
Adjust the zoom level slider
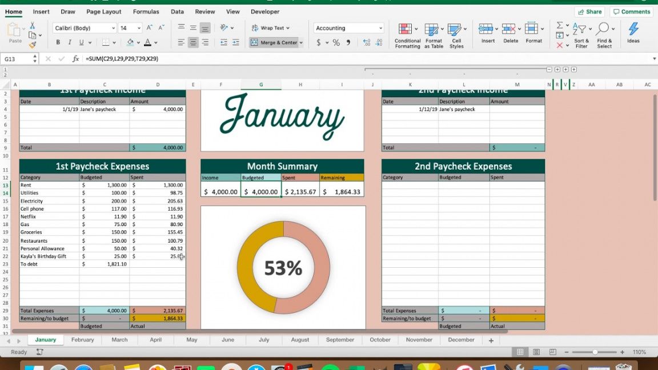click(595, 352)
